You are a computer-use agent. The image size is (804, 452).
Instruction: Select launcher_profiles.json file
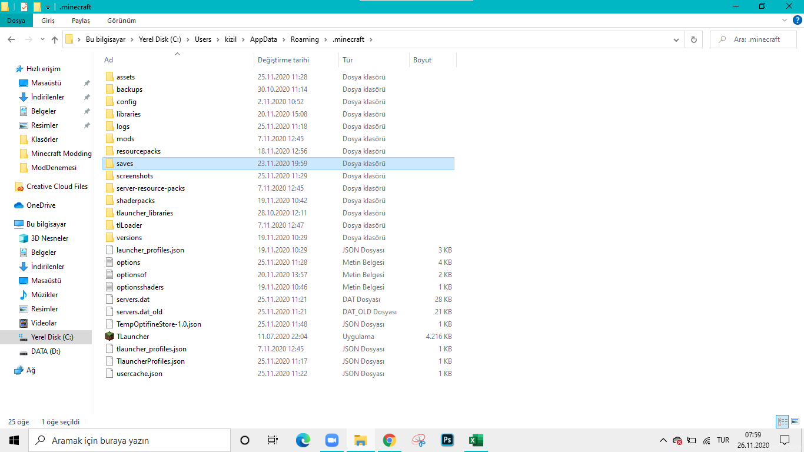point(150,250)
